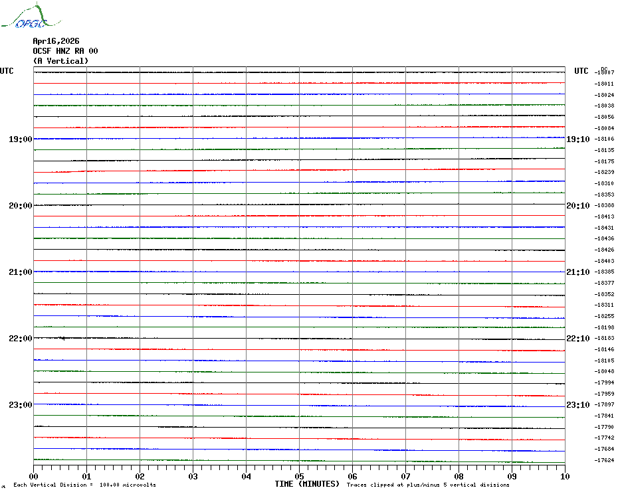Click the 21:00 hour label on the left
The height and width of the screenshot is (494, 618).
click(x=21, y=272)
